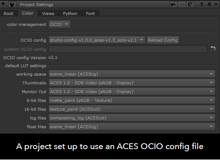Open the Views tab
The height and width of the screenshot is (163, 220).
pyautogui.click(x=48, y=14)
